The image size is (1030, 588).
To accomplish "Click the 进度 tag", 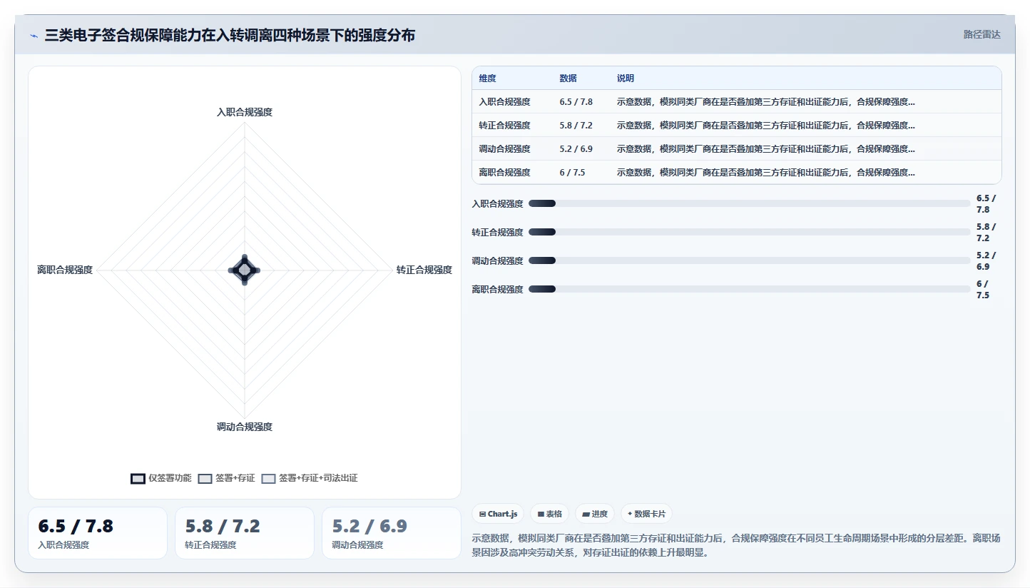I will (595, 514).
